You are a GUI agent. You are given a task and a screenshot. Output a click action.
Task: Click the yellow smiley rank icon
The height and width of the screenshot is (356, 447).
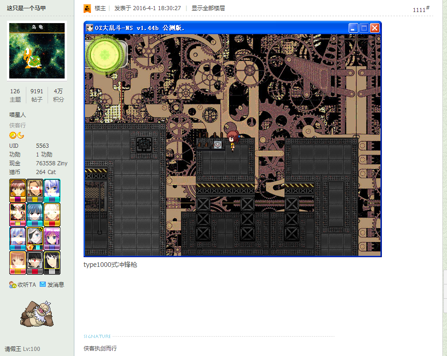coord(13,135)
